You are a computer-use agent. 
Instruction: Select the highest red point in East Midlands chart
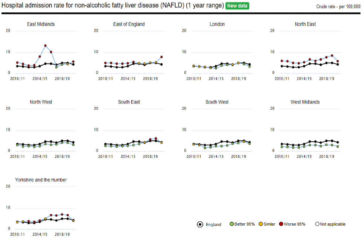point(45,46)
